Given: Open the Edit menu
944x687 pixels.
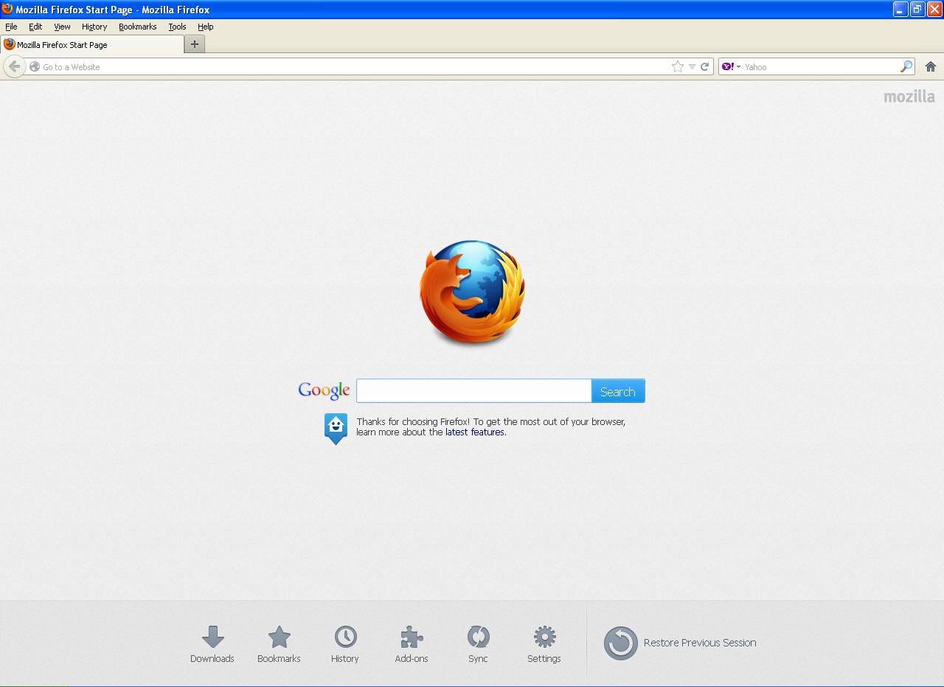Looking at the screenshot, I should (x=35, y=27).
